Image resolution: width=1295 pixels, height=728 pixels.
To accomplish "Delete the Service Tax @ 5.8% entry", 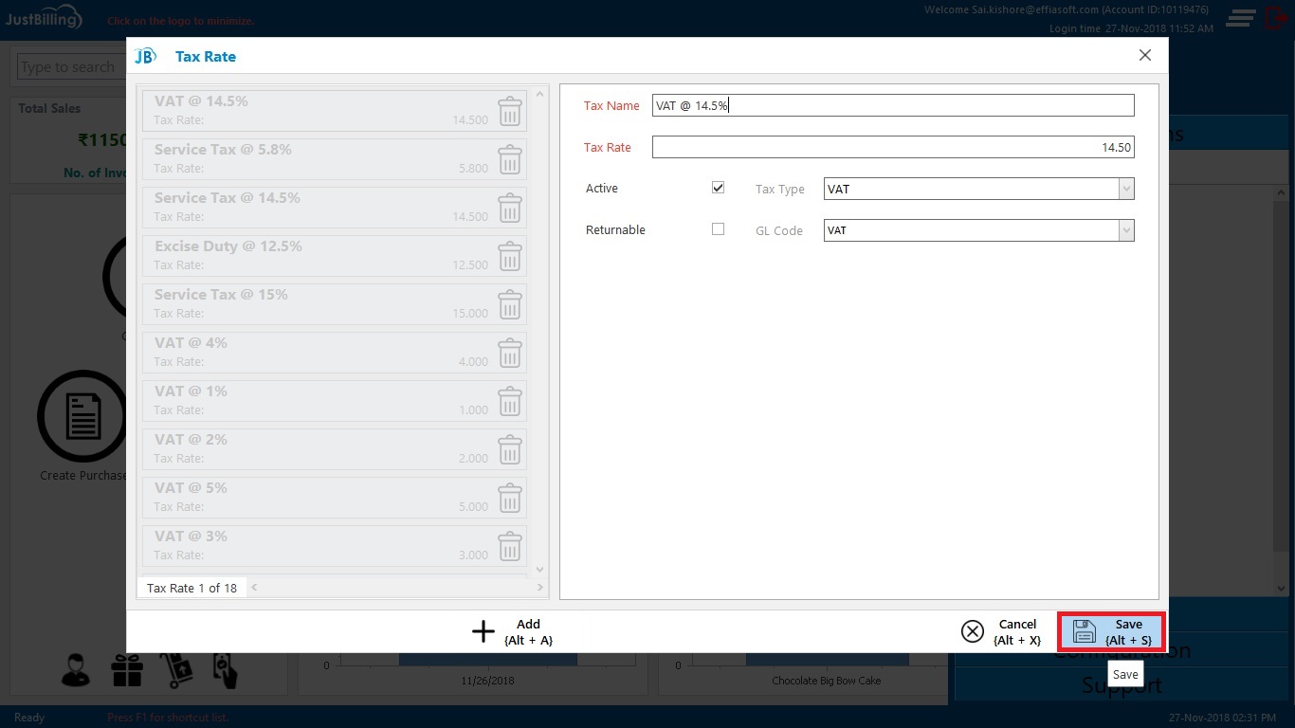I will coord(510,159).
